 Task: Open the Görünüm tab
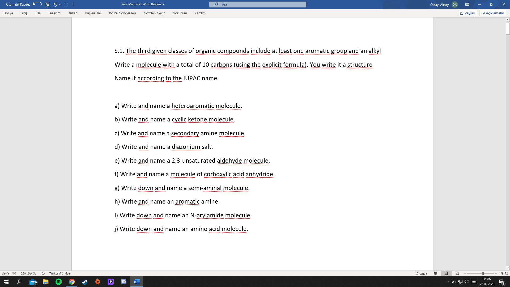click(x=180, y=13)
